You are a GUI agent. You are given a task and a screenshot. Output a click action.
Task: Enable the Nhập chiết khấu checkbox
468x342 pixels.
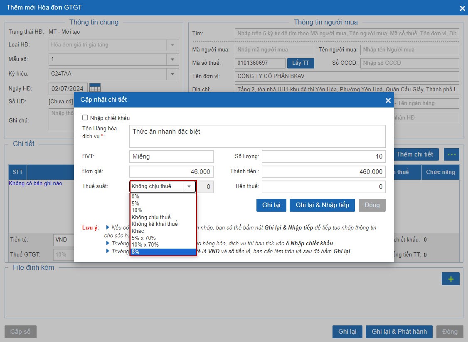pos(85,118)
